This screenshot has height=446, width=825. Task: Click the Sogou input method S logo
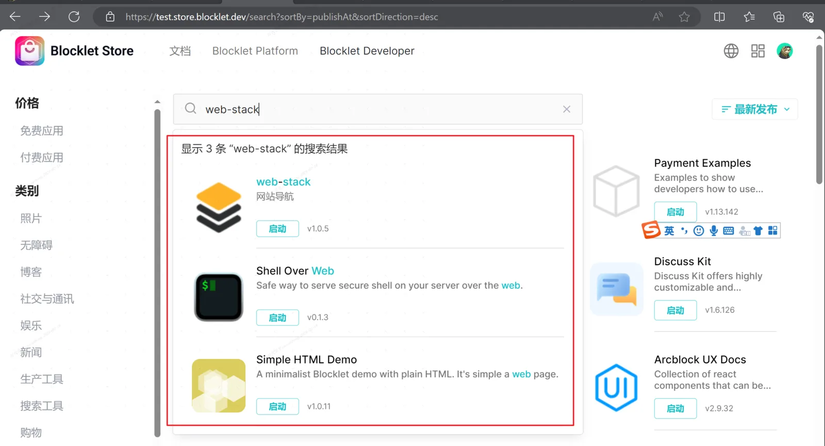(651, 230)
